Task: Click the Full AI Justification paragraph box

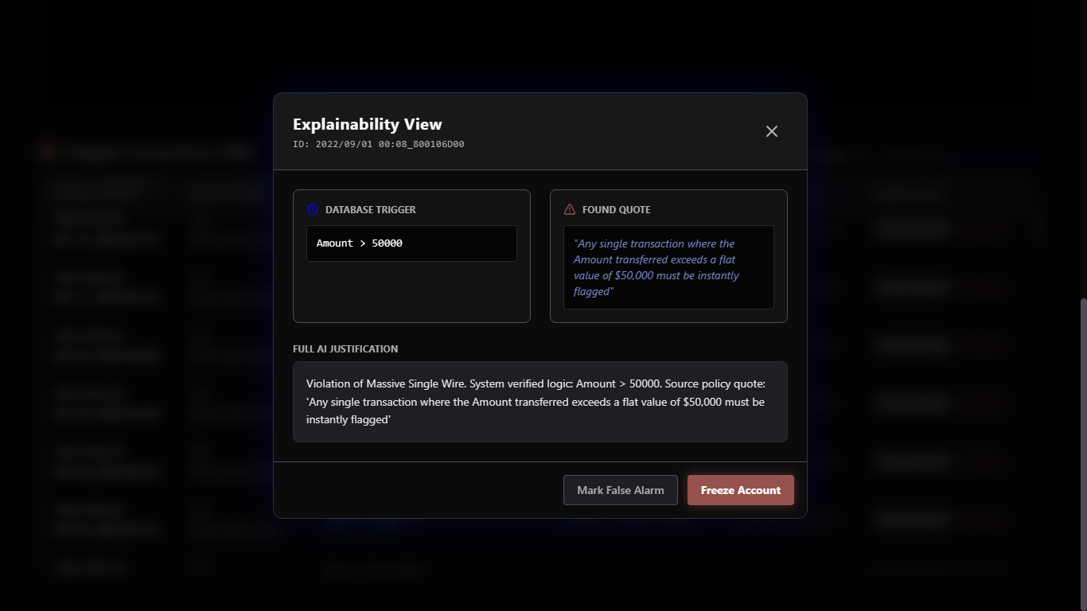Action: (540, 402)
